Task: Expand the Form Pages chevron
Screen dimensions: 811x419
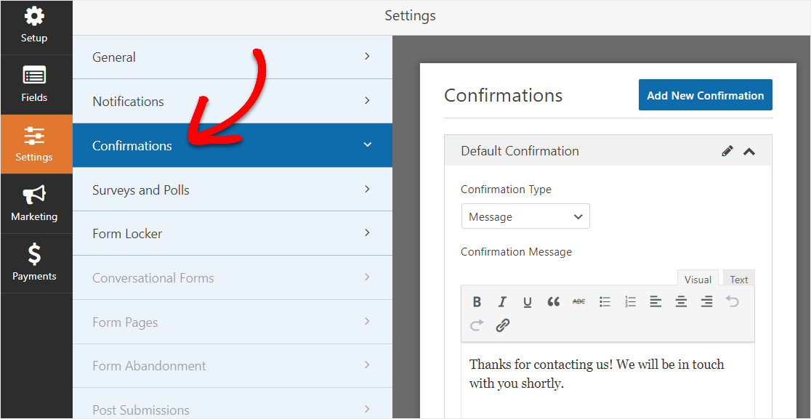Action: [367, 322]
